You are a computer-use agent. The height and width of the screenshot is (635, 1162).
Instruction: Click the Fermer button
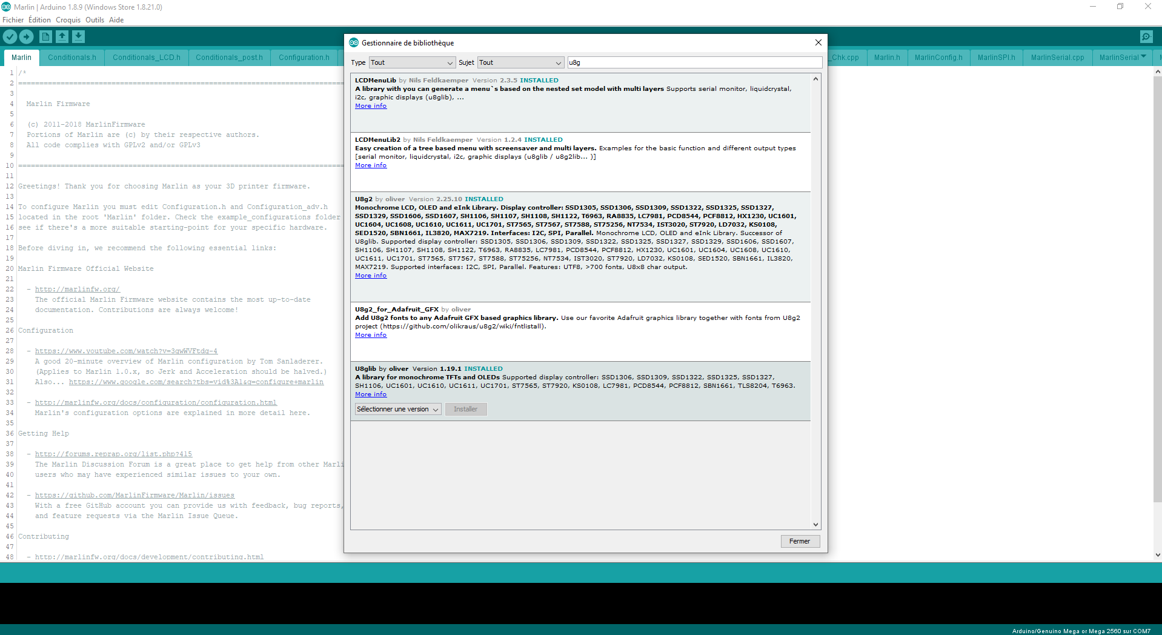800,541
